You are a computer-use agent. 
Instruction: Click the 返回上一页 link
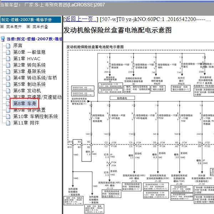tap(81, 19)
